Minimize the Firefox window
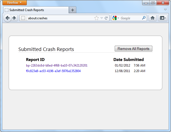 coord(146,3)
